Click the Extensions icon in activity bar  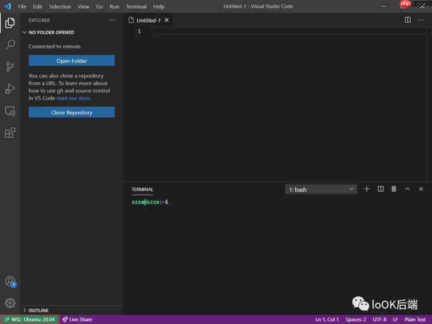pos(10,133)
